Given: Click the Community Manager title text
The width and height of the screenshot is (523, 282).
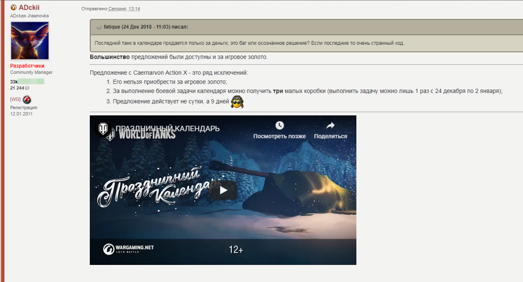Looking at the screenshot, I should (31, 72).
